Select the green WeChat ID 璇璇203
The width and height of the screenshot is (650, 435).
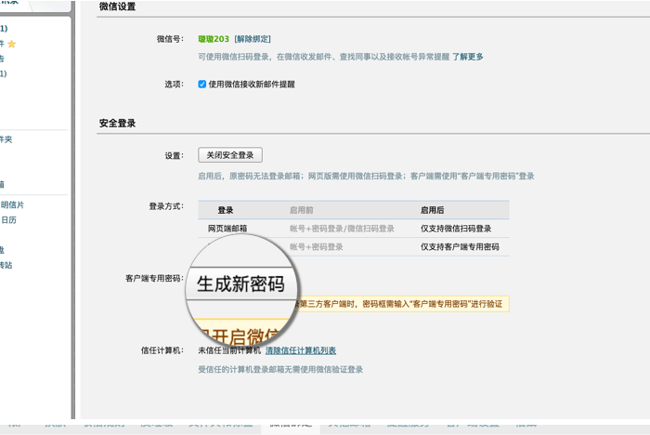pos(214,40)
